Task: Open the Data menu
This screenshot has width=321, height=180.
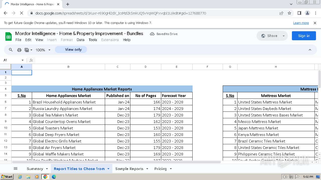Action: tap(81, 40)
